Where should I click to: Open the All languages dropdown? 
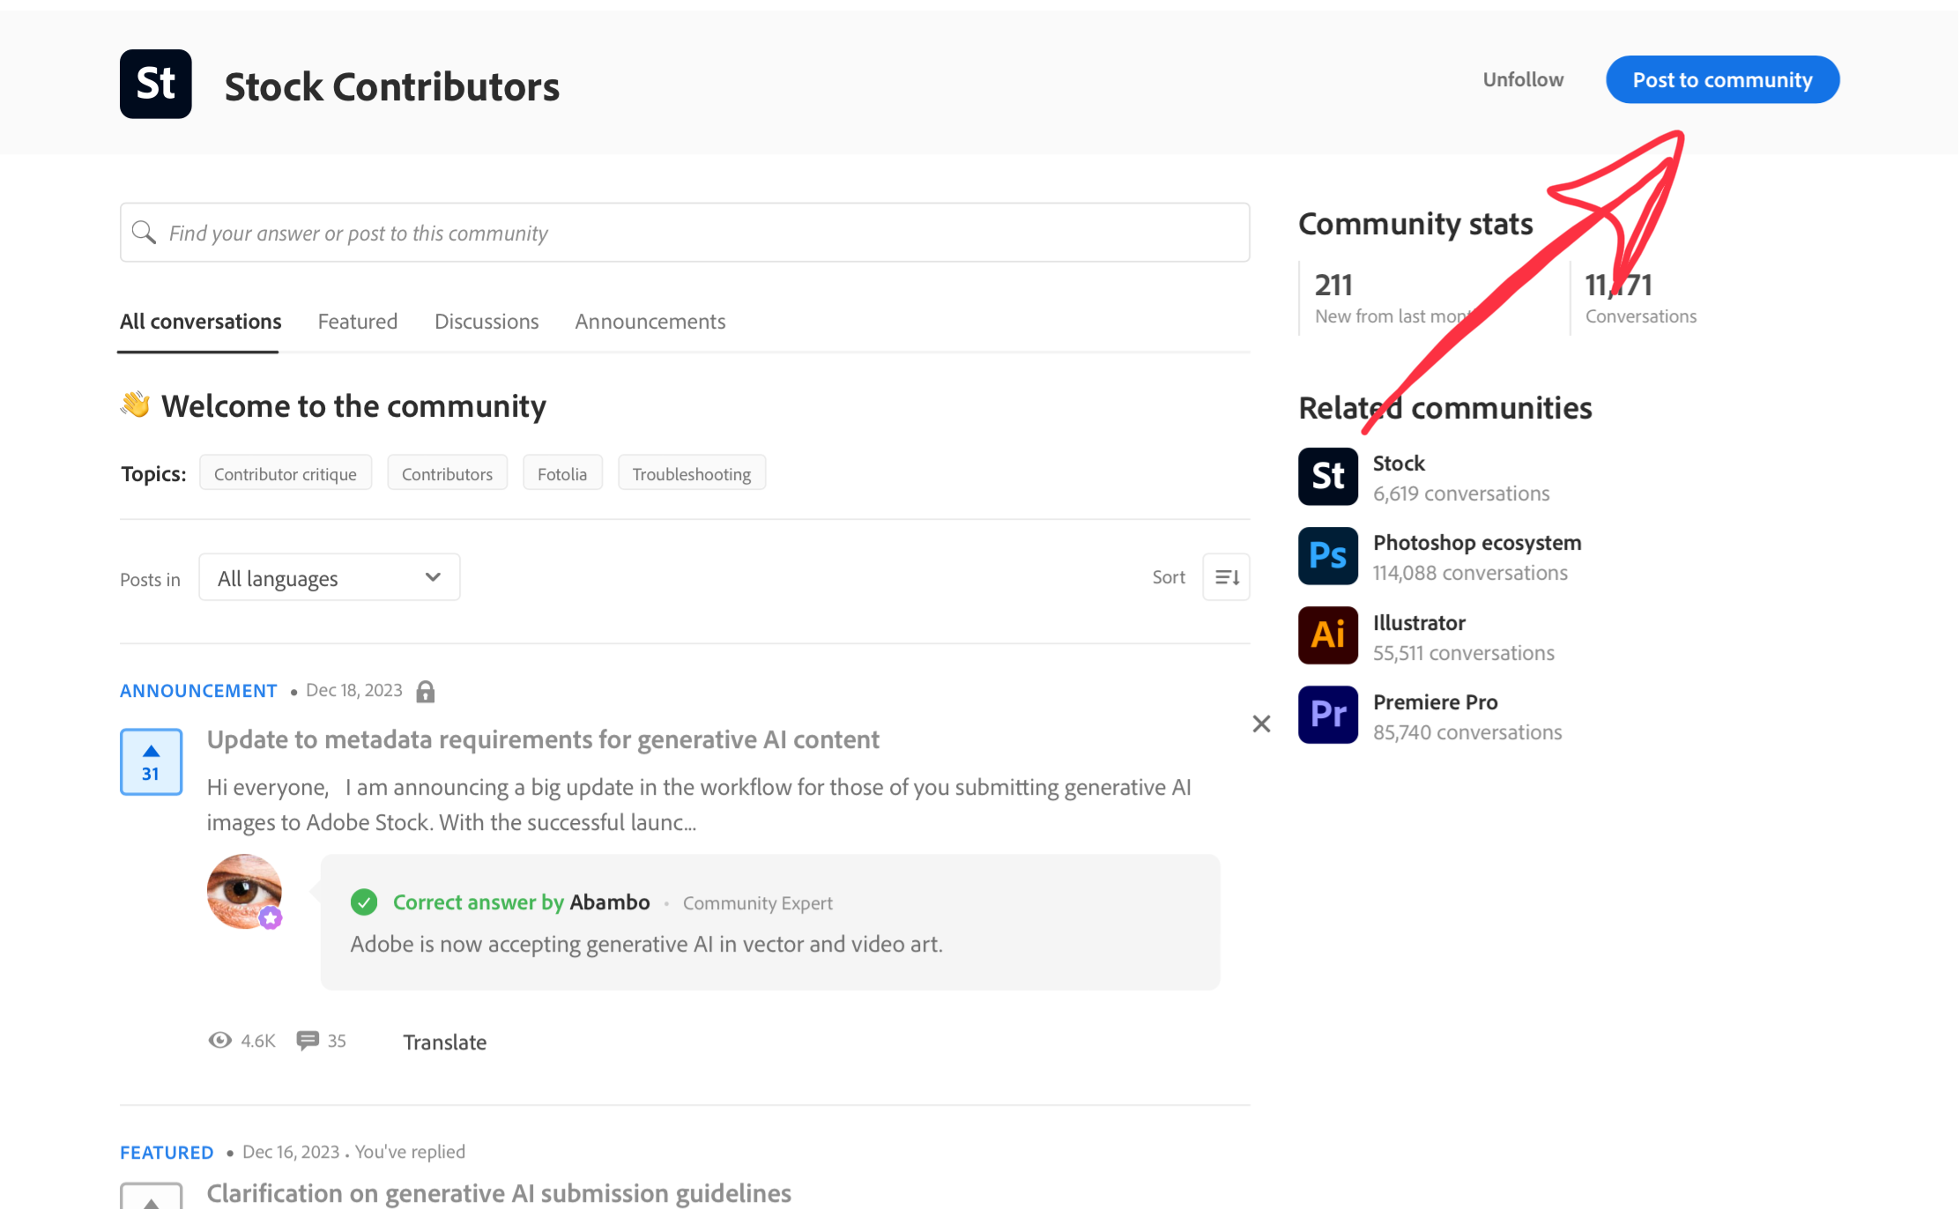click(329, 577)
